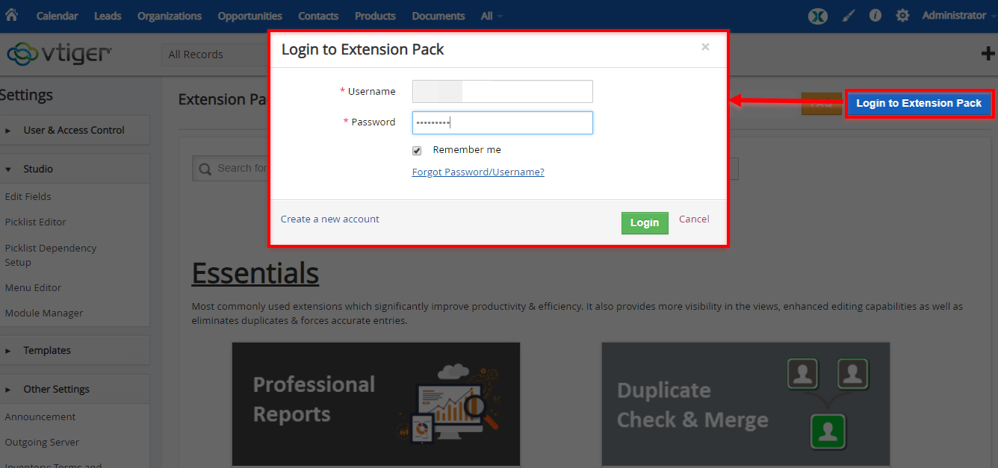Viewport: 998px width, 468px height.
Task: Open Announcement in sidebar
Action: [40, 417]
